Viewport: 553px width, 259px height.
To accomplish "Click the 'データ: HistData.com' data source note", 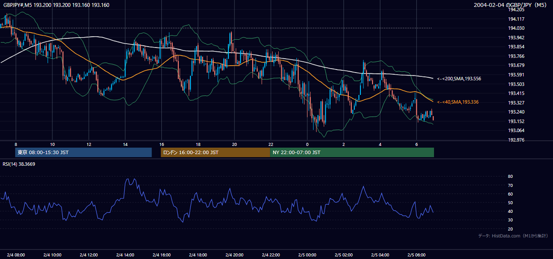I will (513, 236).
